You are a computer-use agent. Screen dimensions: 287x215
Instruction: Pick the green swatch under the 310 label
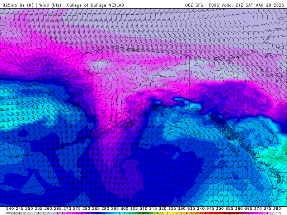click(x=146, y=213)
